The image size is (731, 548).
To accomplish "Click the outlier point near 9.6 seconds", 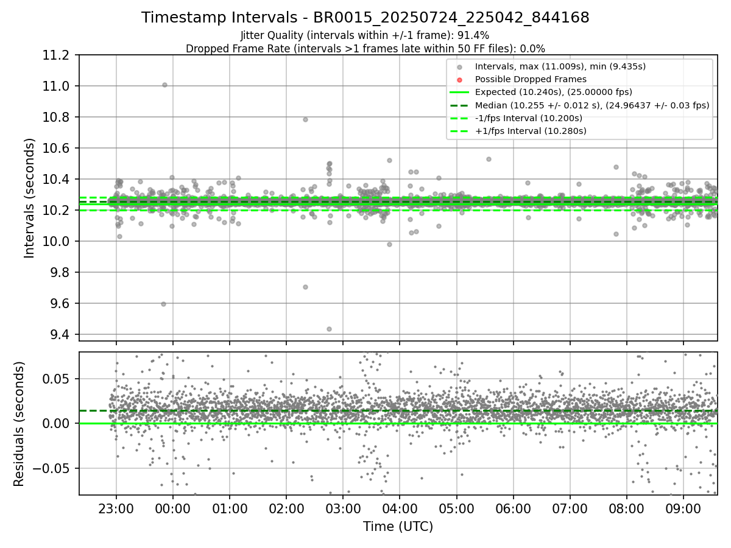I will 163,304.
